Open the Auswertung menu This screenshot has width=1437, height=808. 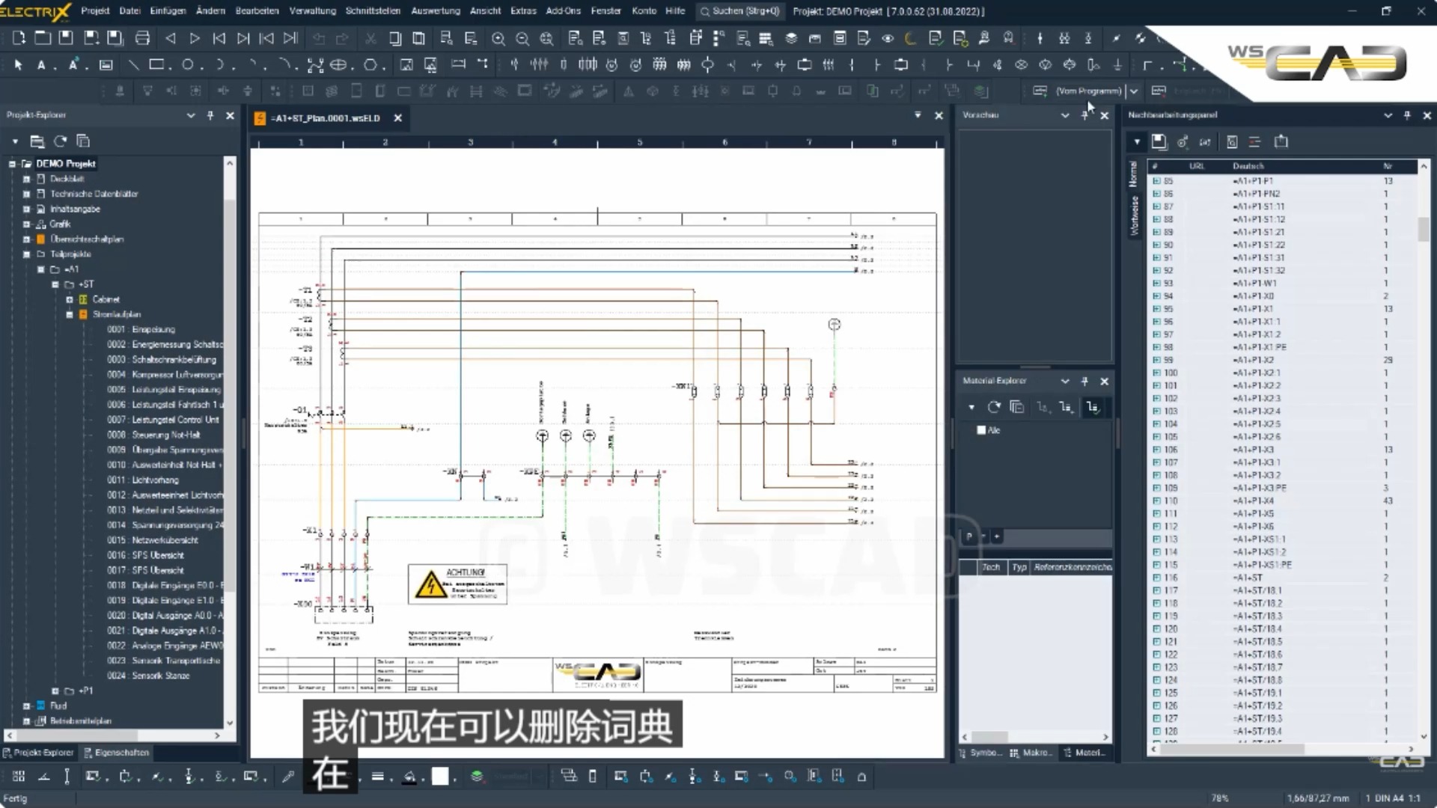point(436,10)
